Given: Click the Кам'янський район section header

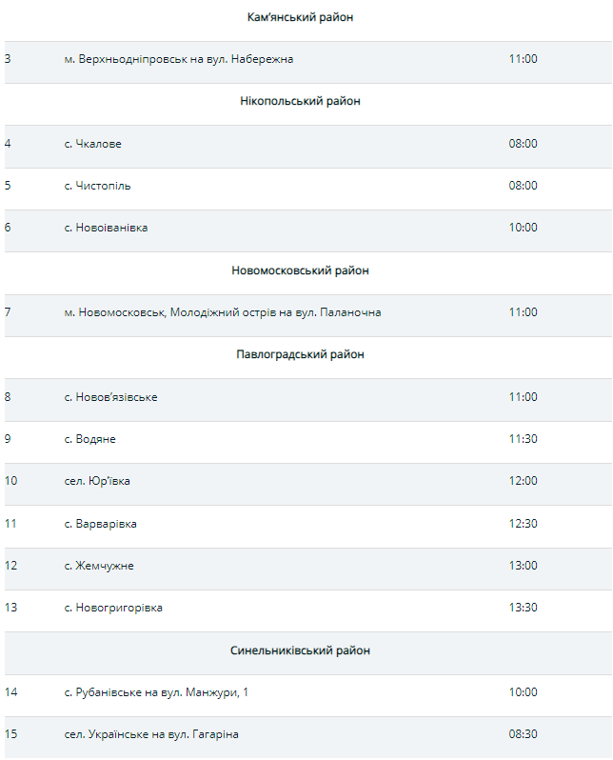Looking at the screenshot, I should pos(300,17).
